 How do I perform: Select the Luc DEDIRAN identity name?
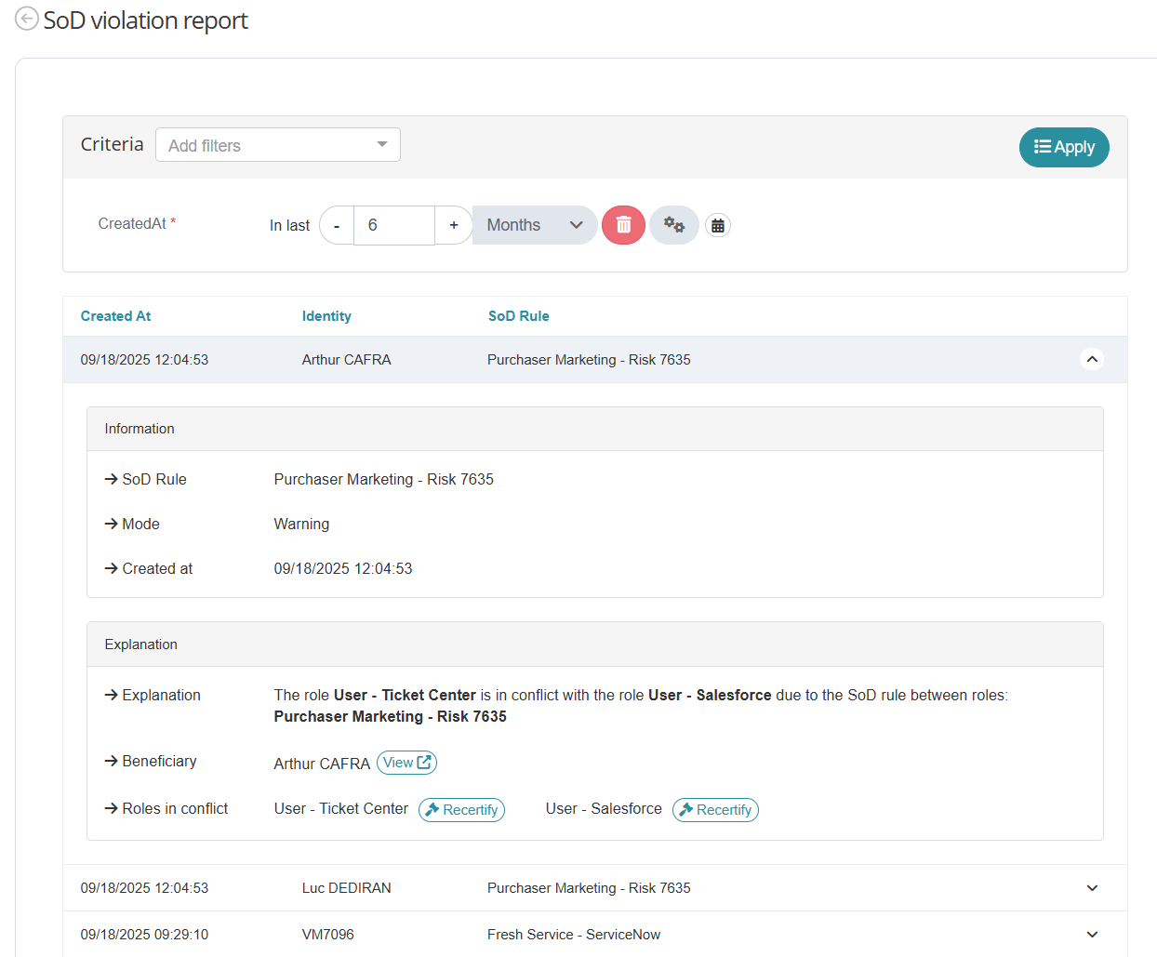pyautogui.click(x=346, y=888)
